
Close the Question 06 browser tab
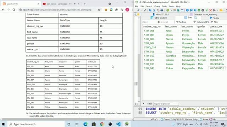coord(38,4)
